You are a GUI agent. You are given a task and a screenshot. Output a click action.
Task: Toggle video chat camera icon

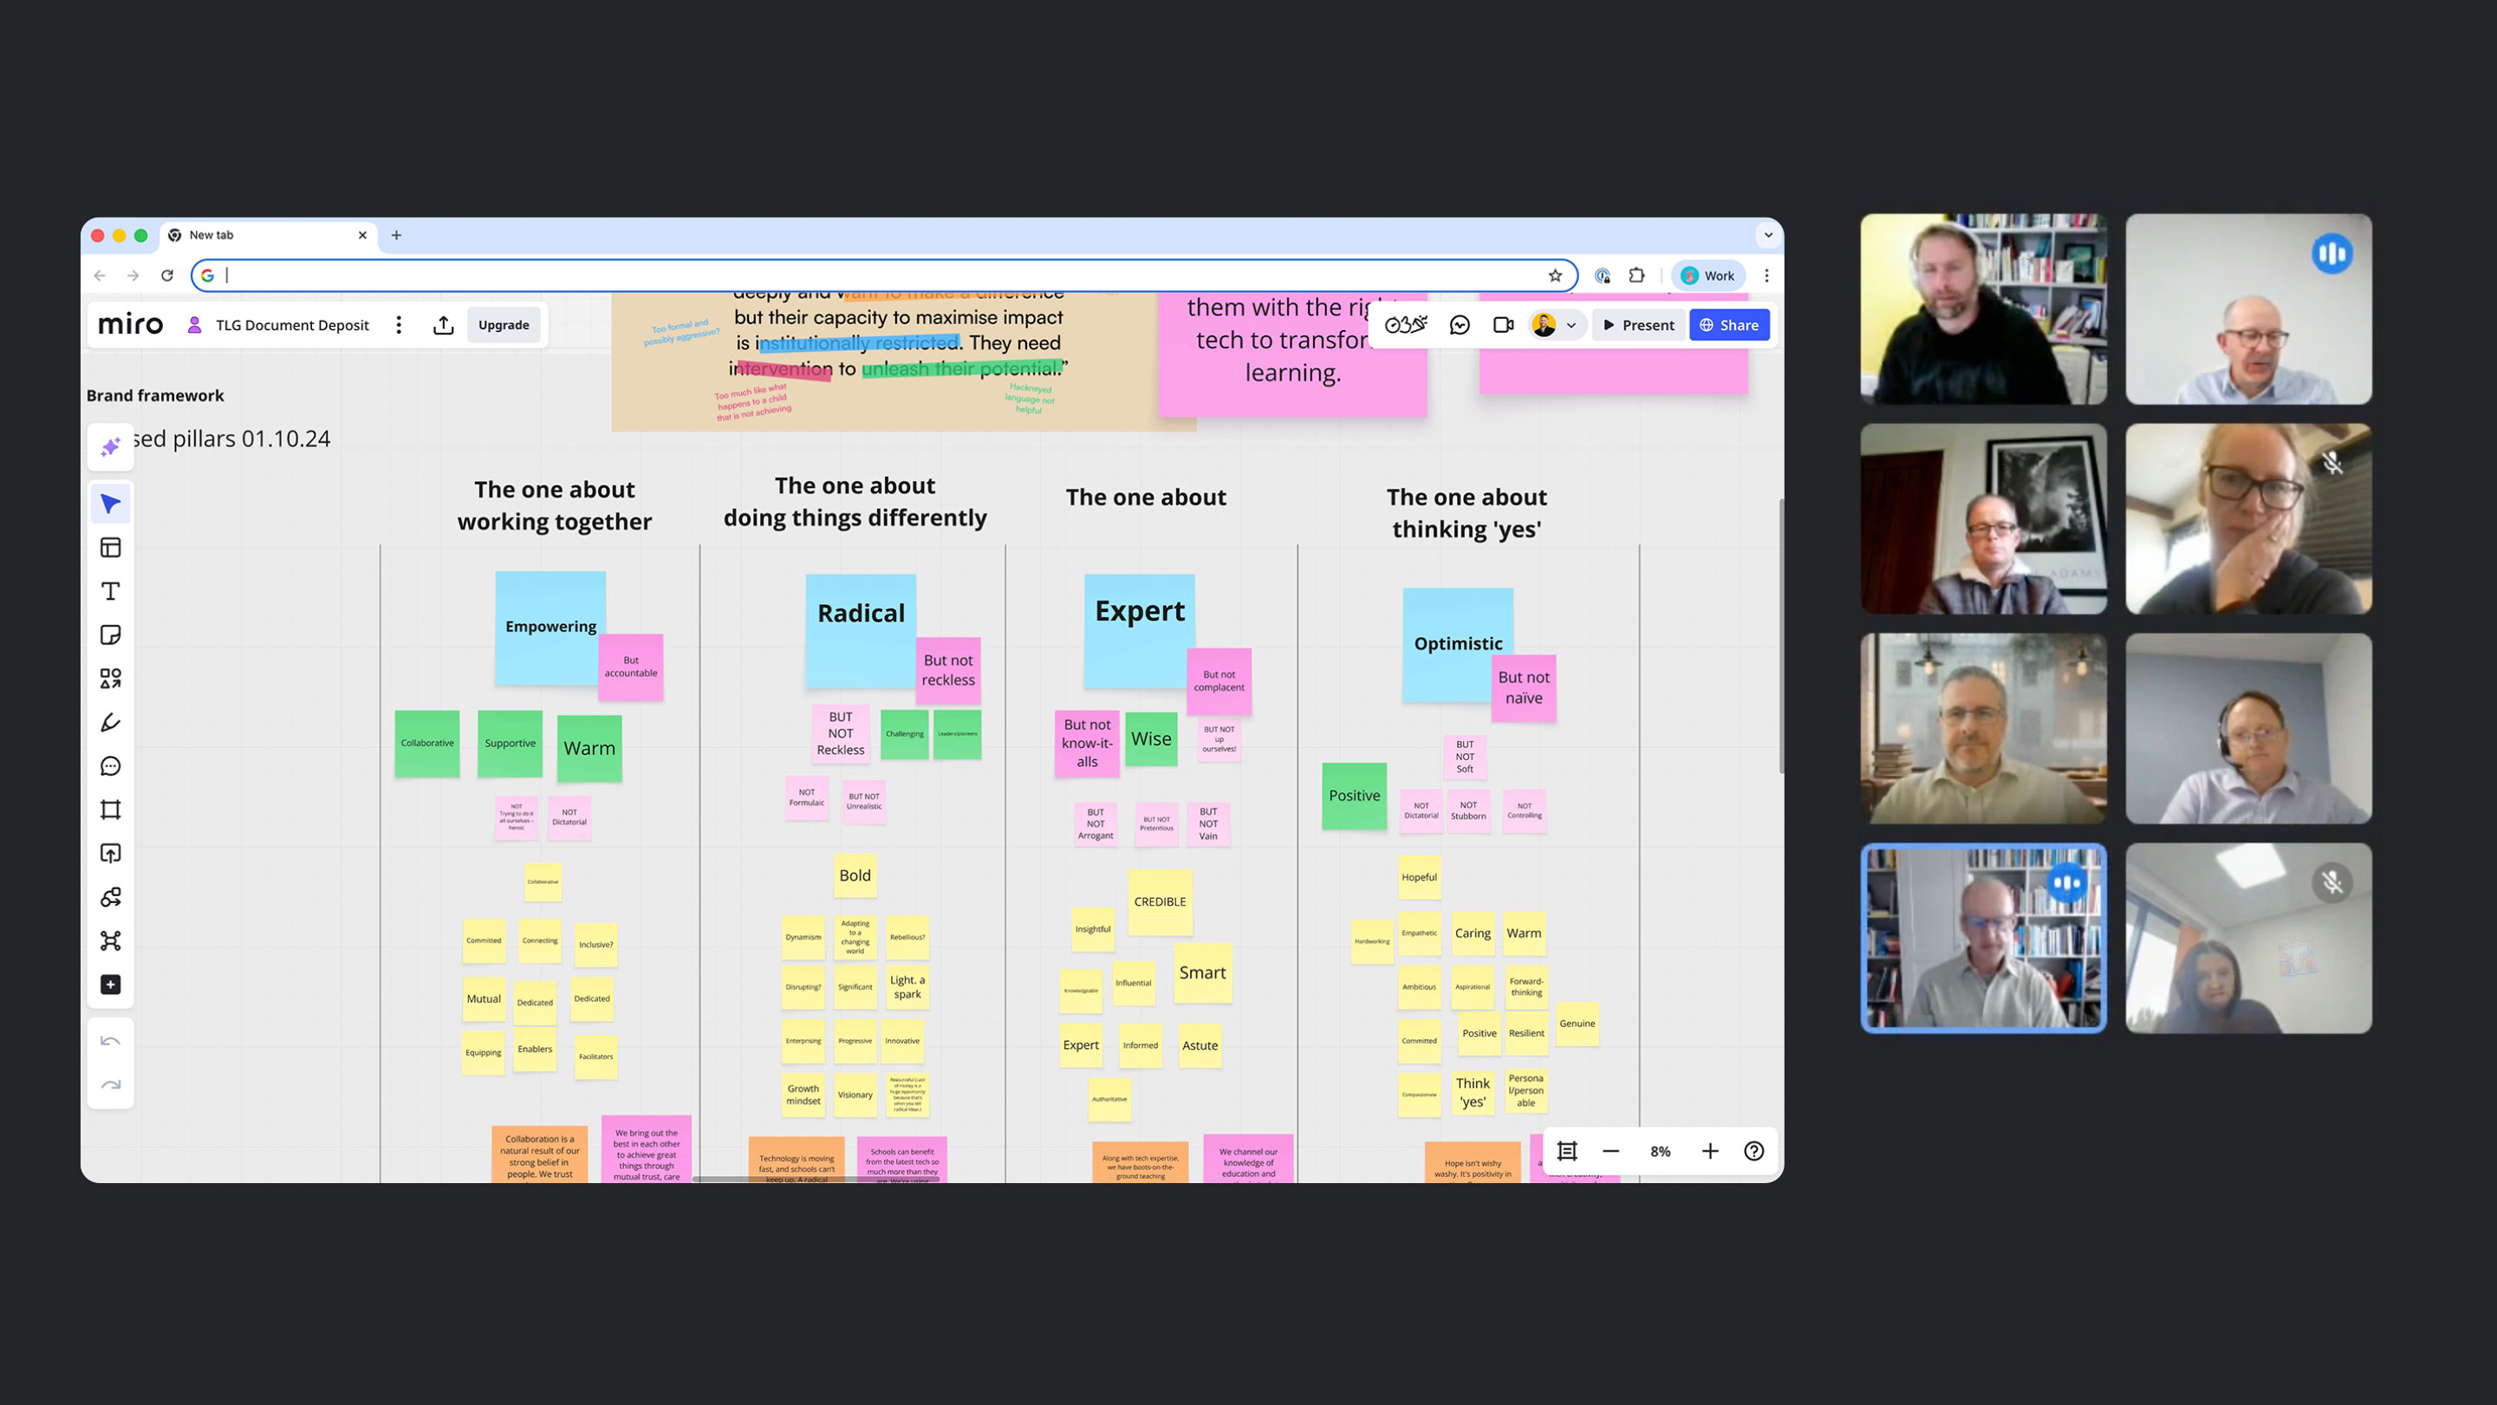[x=1504, y=325]
